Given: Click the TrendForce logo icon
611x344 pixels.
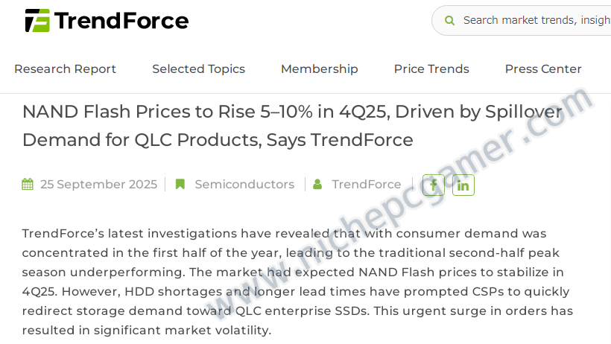Looking at the screenshot, I should point(37,21).
